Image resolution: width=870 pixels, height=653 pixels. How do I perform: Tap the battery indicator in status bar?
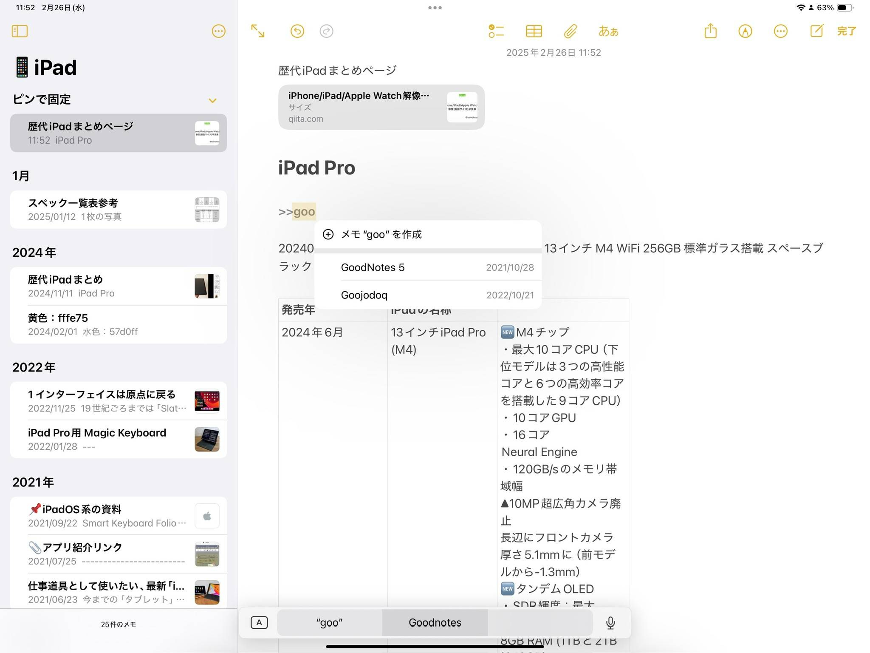point(845,8)
